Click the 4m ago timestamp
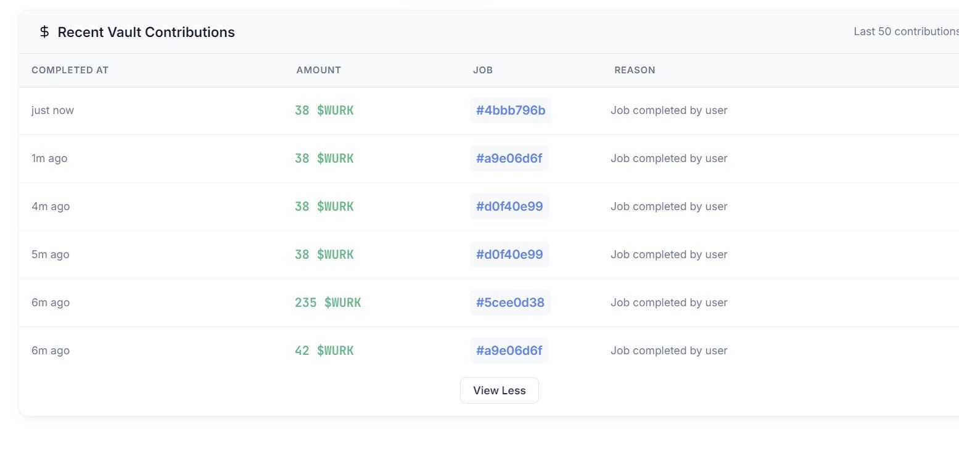959x459 pixels. pos(51,206)
